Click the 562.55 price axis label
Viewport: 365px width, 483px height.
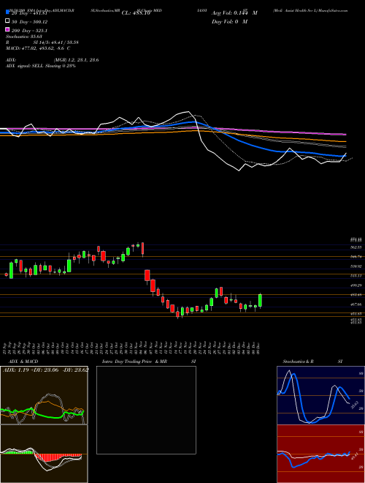356,247
